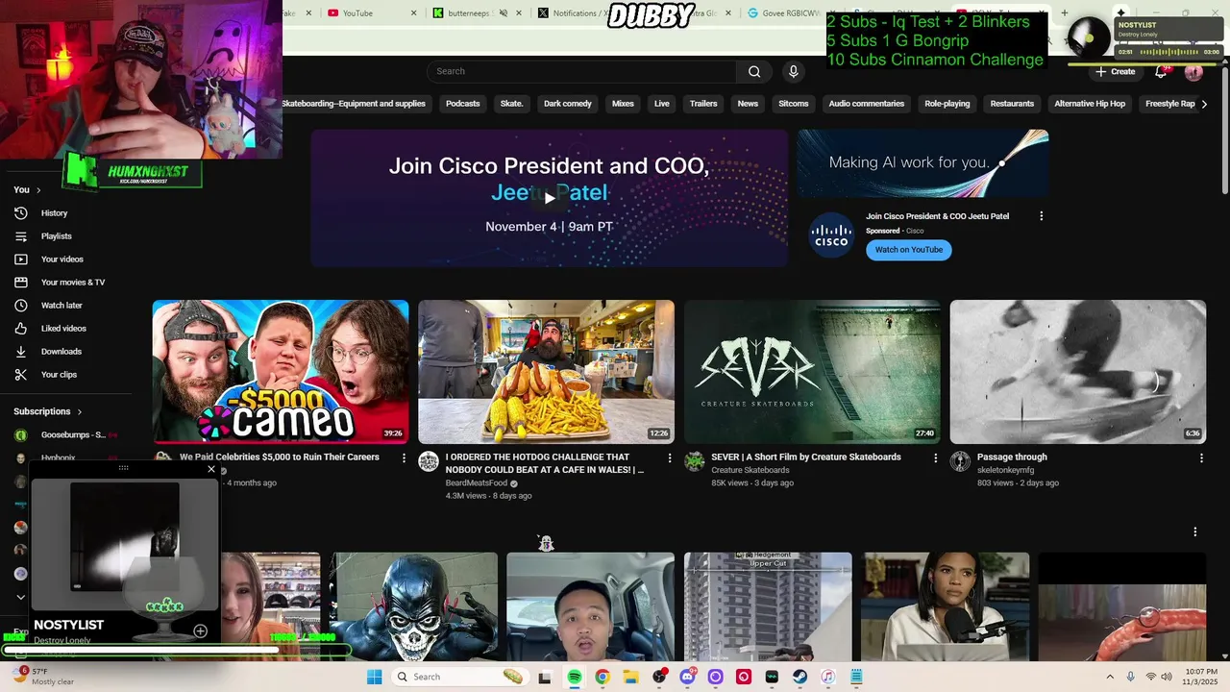Screen dimensions: 1230x692
Task: Open options for the hotdog challenge video
Action: tap(670, 458)
